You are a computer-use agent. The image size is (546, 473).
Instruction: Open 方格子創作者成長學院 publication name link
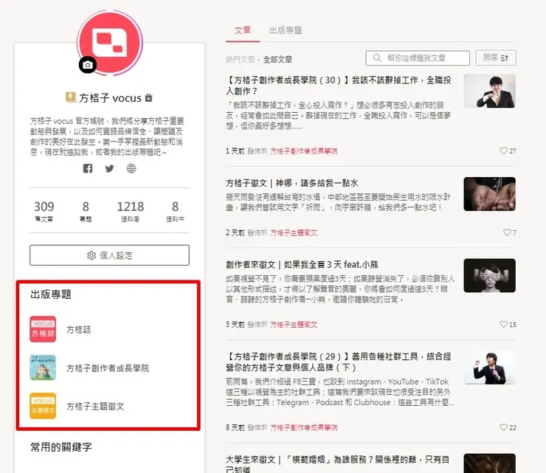108,368
